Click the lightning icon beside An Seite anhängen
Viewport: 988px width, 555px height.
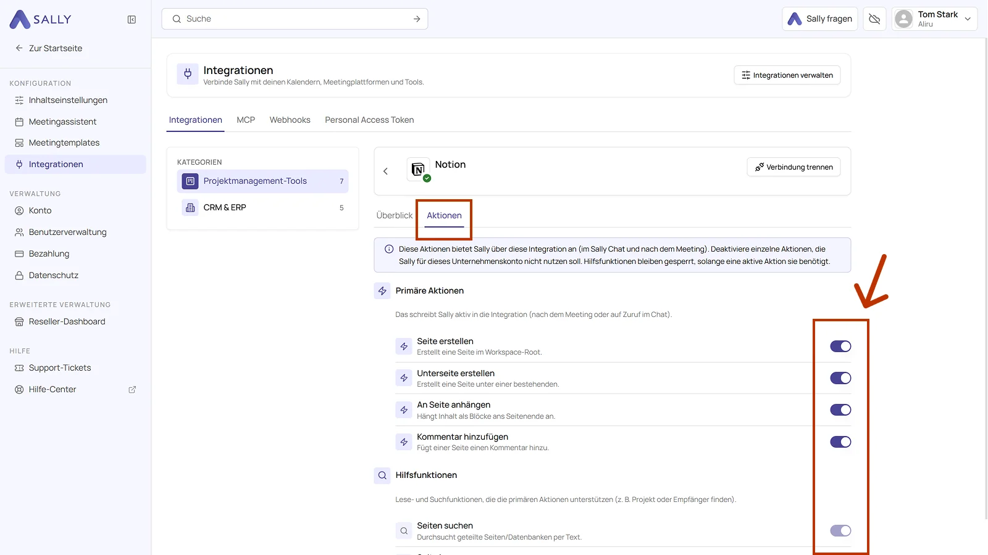click(x=404, y=410)
